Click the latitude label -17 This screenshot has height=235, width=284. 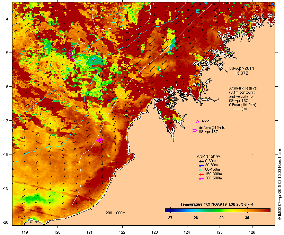pos(5,120)
